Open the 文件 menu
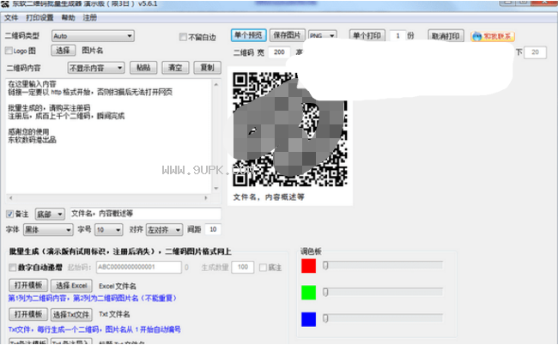This screenshot has width=558, height=345. 11,18
